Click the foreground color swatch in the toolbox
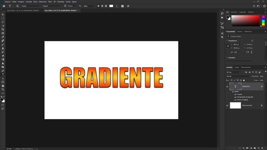267x150 pixels. coord(2,100)
